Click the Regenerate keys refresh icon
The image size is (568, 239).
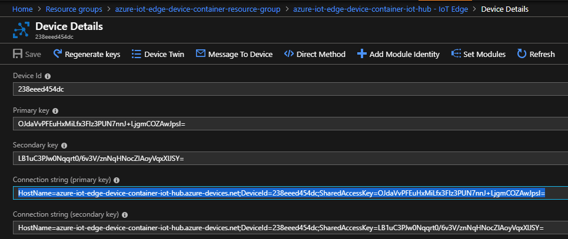pyautogui.click(x=58, y=54)
